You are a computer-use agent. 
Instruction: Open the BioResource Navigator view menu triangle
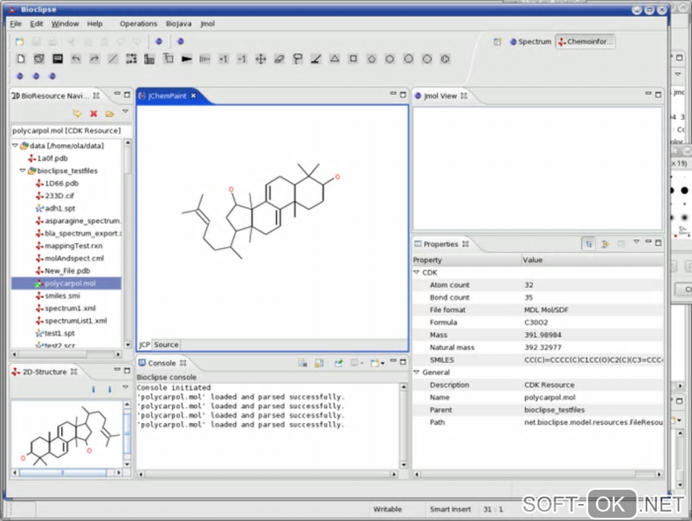pyautogui.click(x=126, y=111)
